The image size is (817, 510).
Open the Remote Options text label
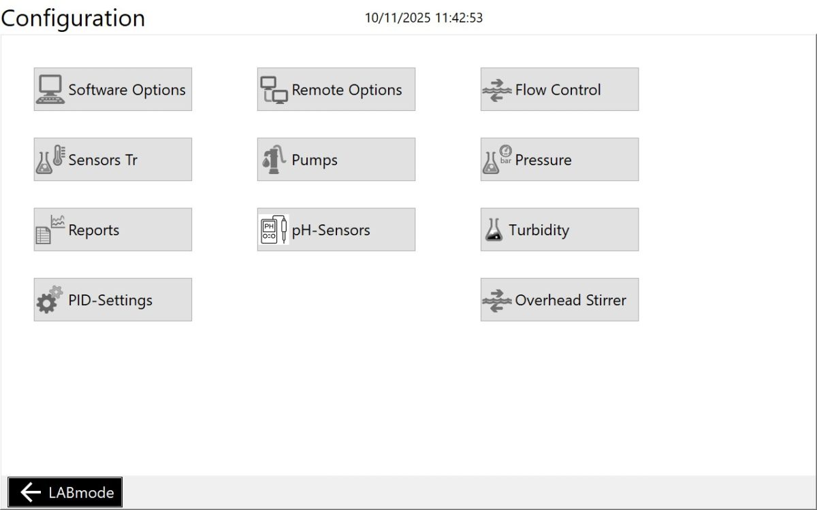347,90
